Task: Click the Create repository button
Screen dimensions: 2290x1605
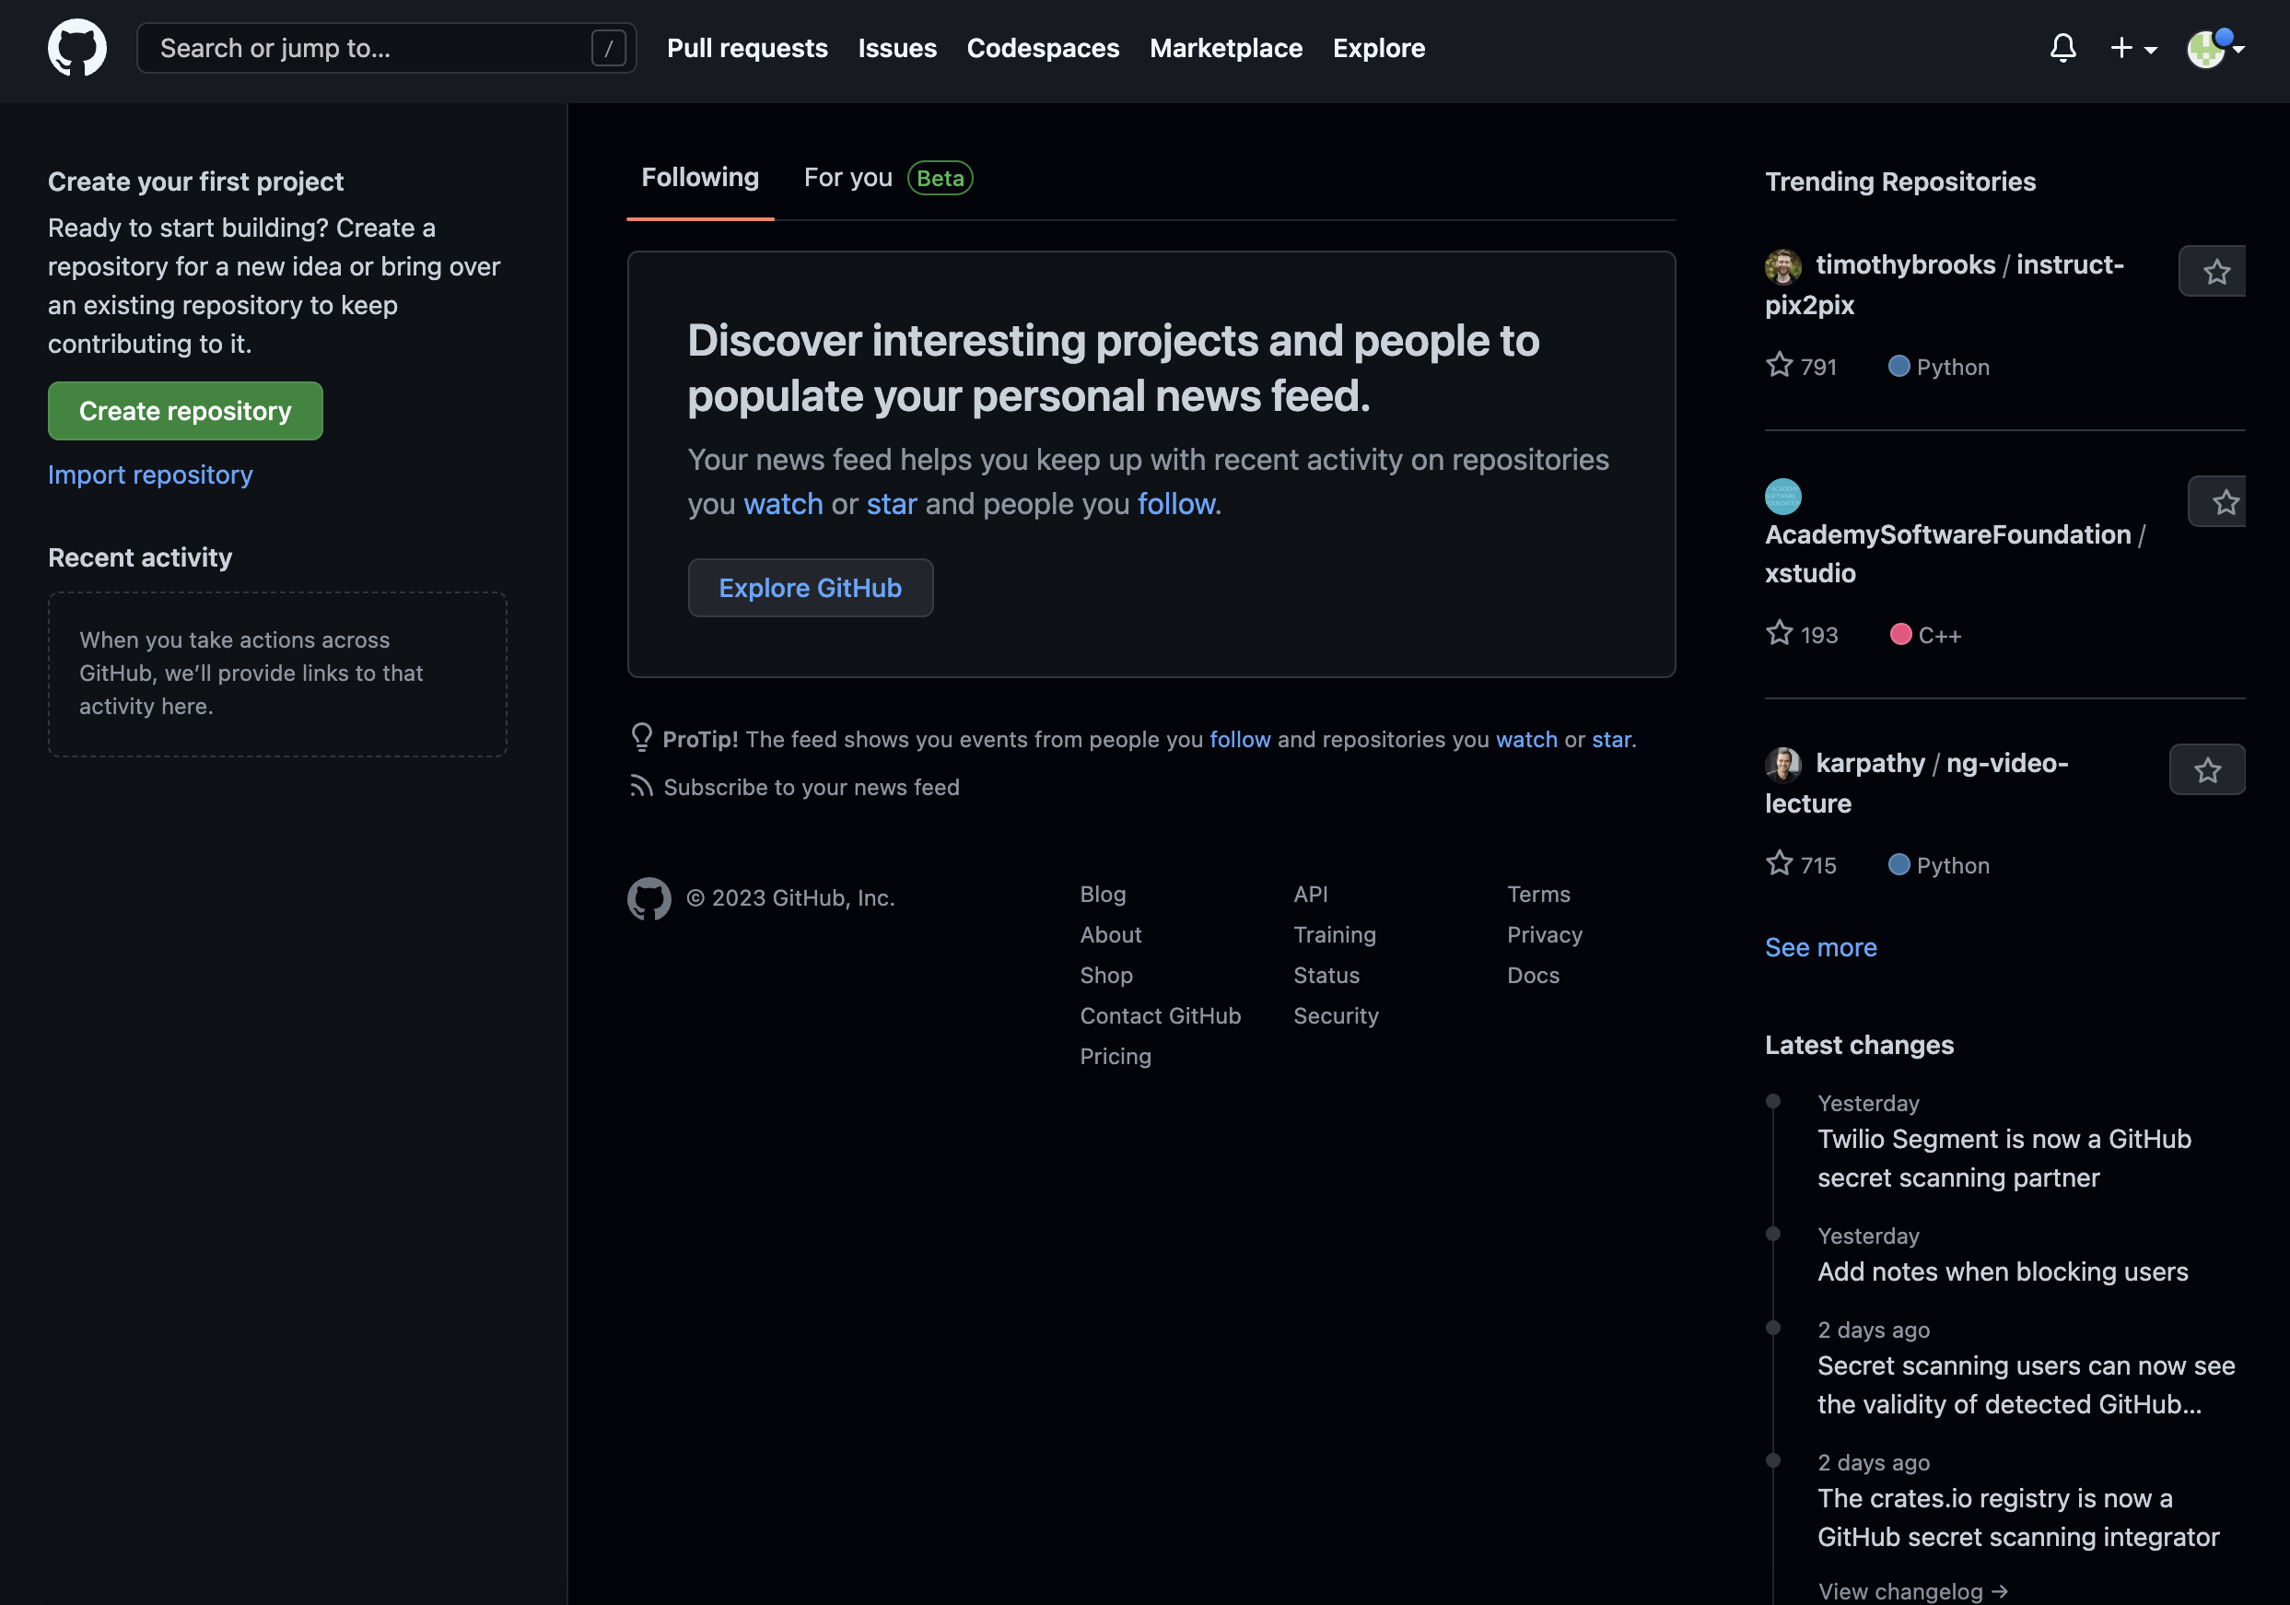Action: pyautogui.click(x=185, y=411)
